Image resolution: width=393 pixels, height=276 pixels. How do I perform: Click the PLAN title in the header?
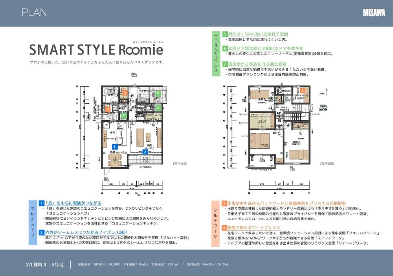point(34,12)
